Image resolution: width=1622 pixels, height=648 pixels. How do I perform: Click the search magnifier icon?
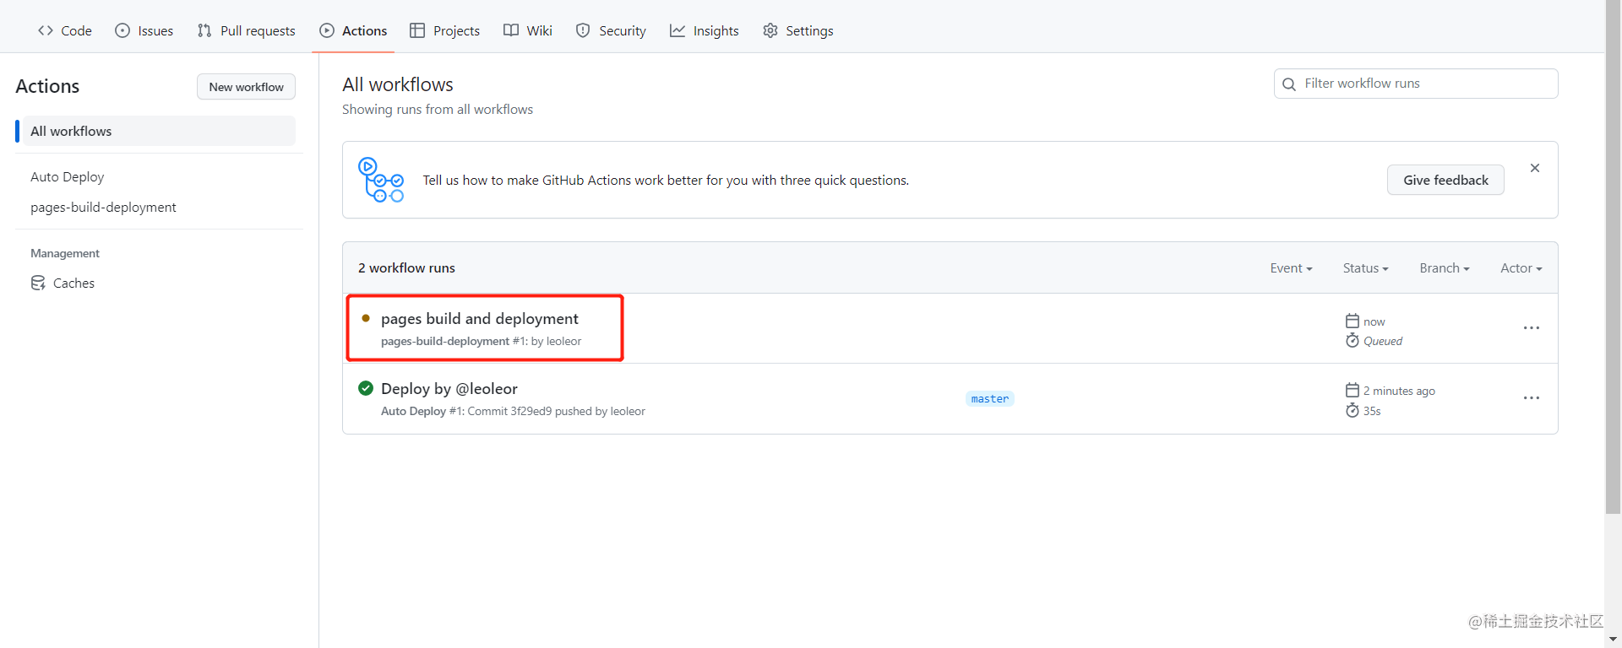coord(1289,84)
